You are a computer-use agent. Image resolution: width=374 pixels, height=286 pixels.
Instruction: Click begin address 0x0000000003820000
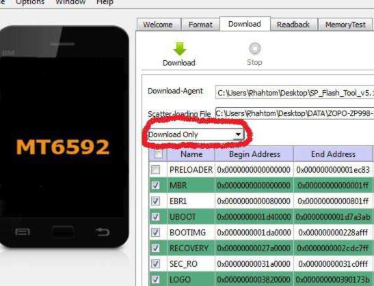(x=254, y=279)
